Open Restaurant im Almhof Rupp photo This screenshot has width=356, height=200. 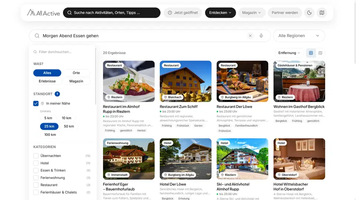tap(129, 81)
